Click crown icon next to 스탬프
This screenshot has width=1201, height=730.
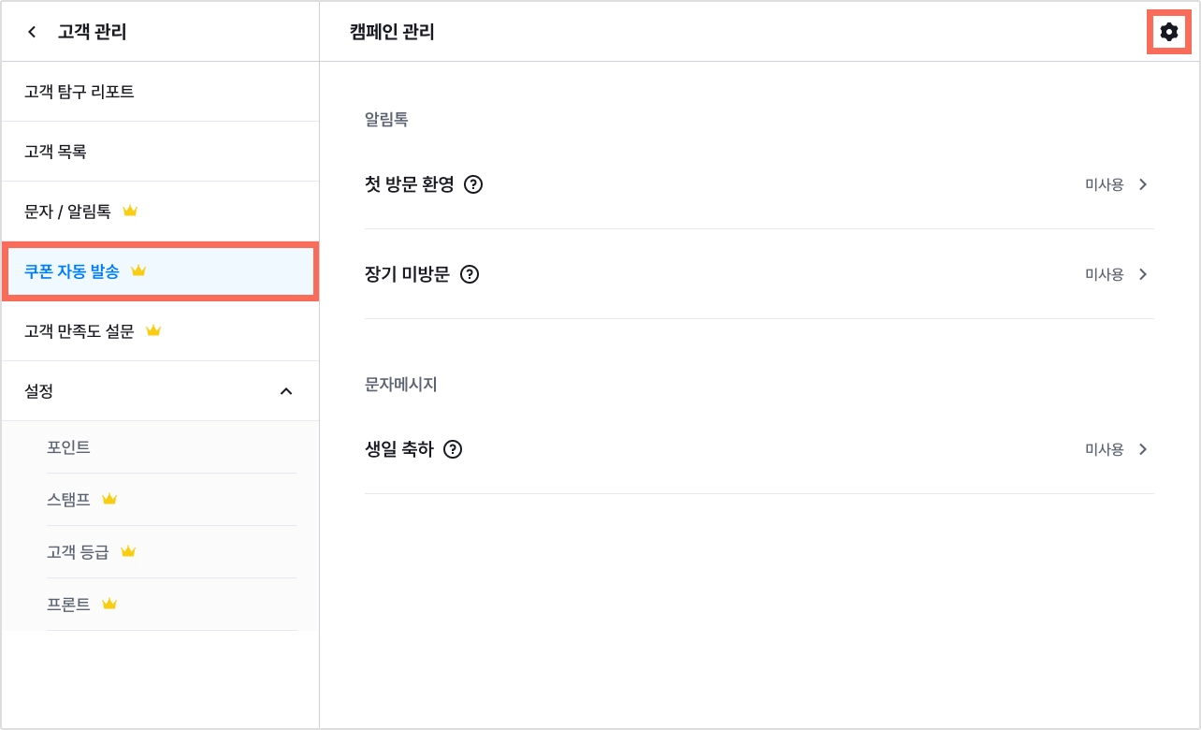109,499
